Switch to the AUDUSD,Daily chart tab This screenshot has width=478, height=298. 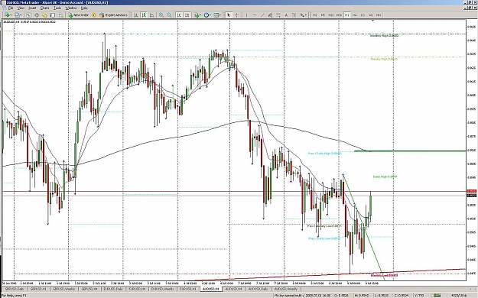click(x=258, y=289)
